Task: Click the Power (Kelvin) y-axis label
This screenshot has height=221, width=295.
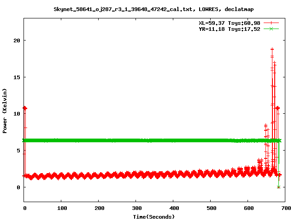Action: 5,111
